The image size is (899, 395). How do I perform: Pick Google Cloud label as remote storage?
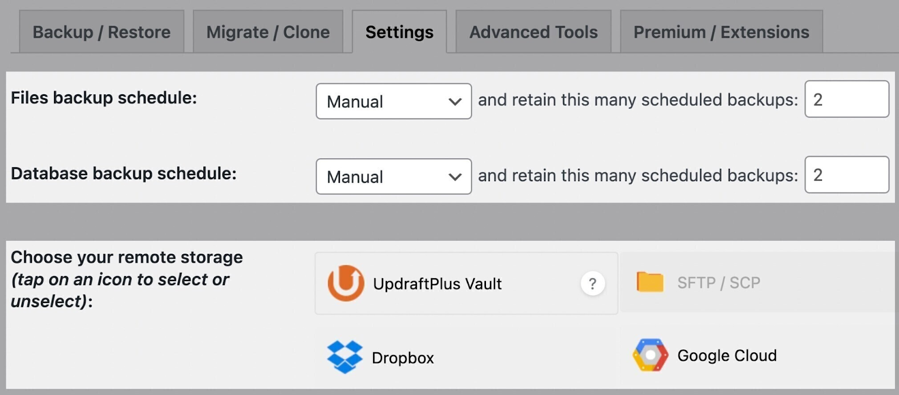(727, 356)
